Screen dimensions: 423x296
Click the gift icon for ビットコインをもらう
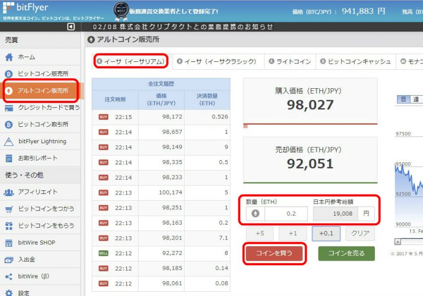click(9, 226)
